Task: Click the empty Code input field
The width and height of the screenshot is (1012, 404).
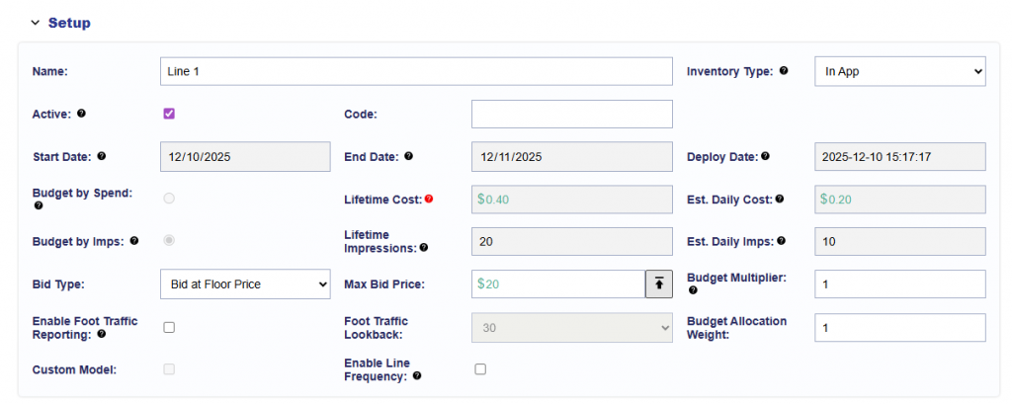Action: tap(571, 114)
